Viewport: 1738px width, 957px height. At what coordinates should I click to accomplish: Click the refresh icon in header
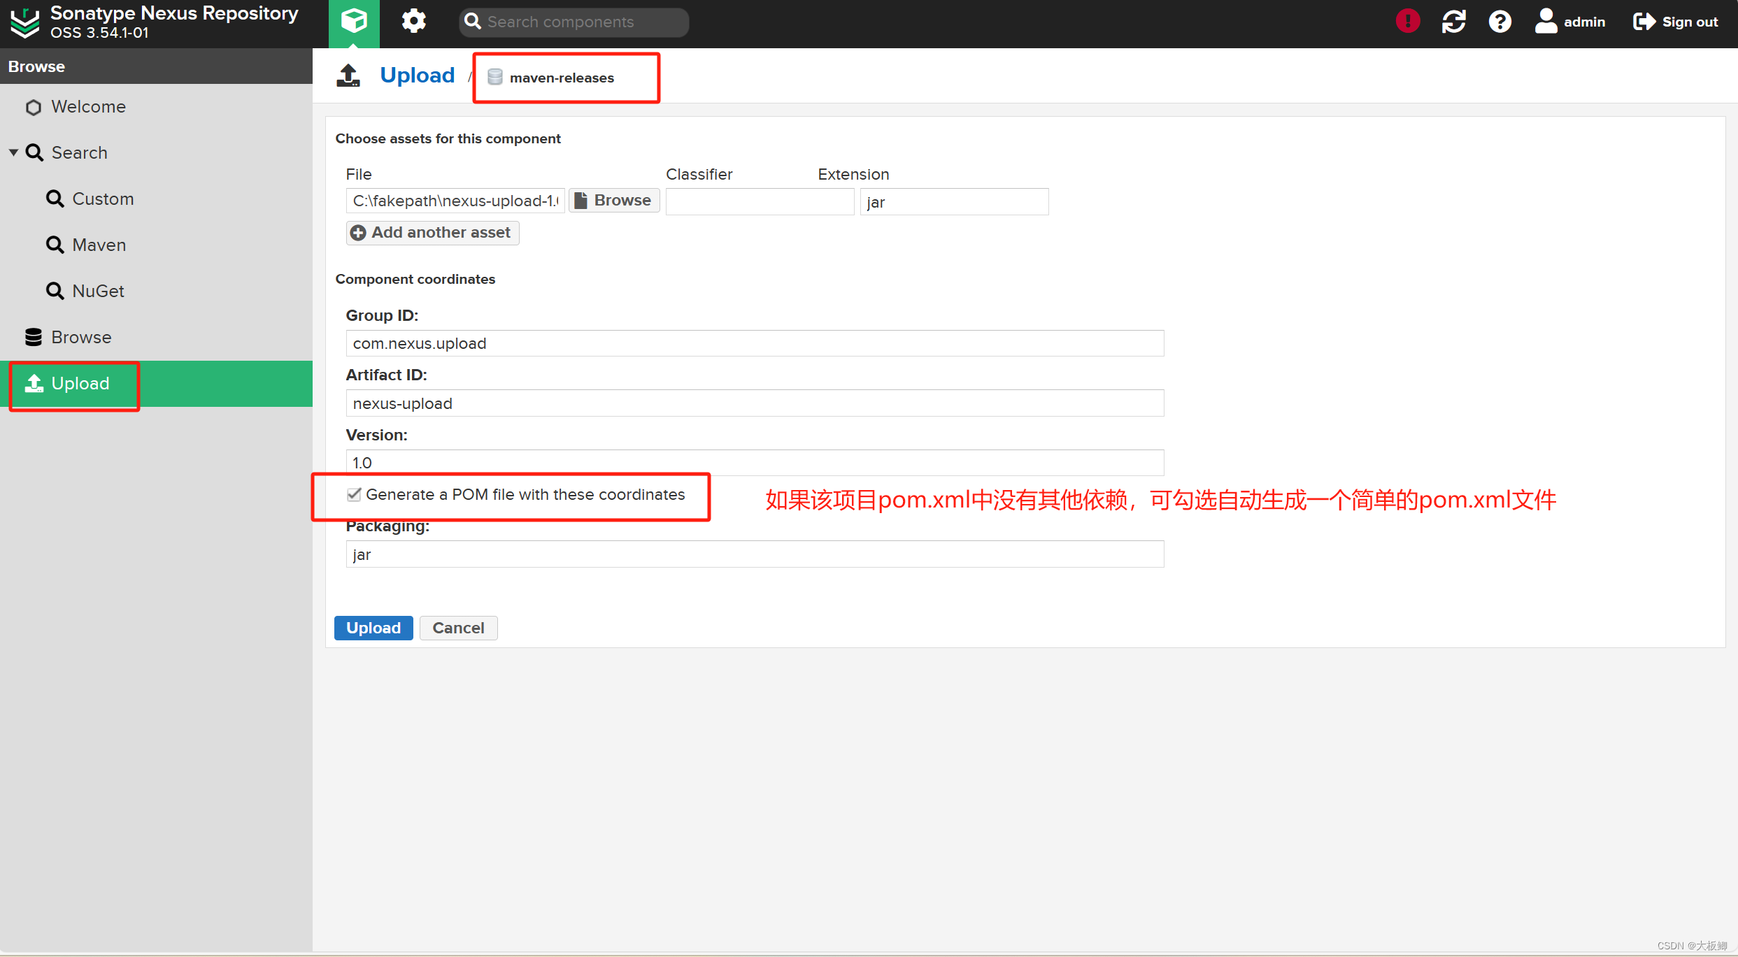(x=1453, y=22)
